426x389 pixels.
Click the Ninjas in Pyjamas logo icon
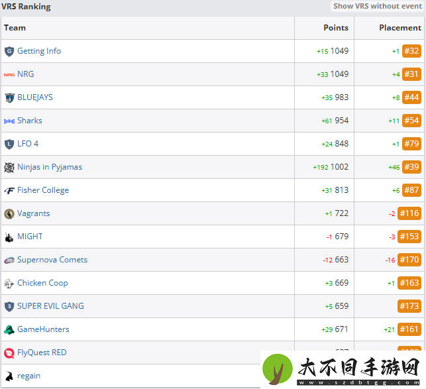coord(9,168)
